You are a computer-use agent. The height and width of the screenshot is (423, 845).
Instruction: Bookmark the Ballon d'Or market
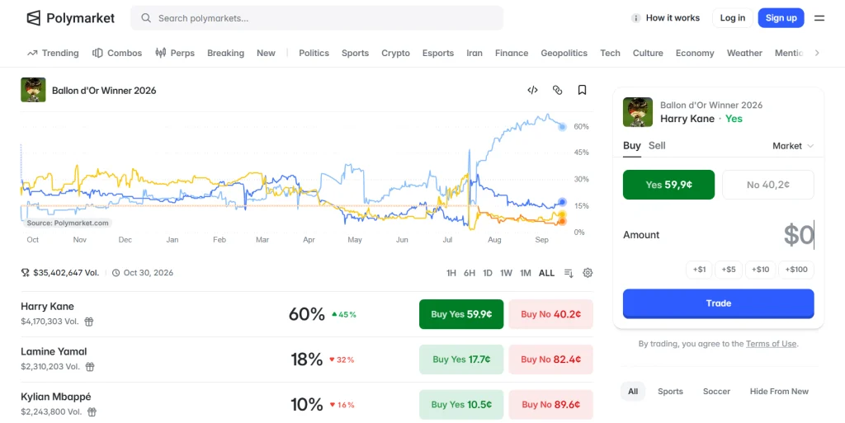click(582, 90)
